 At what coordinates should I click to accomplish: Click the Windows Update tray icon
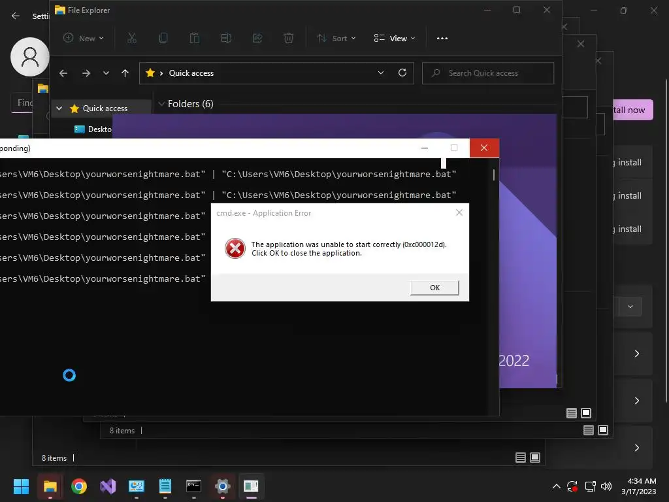pos(572,486)
